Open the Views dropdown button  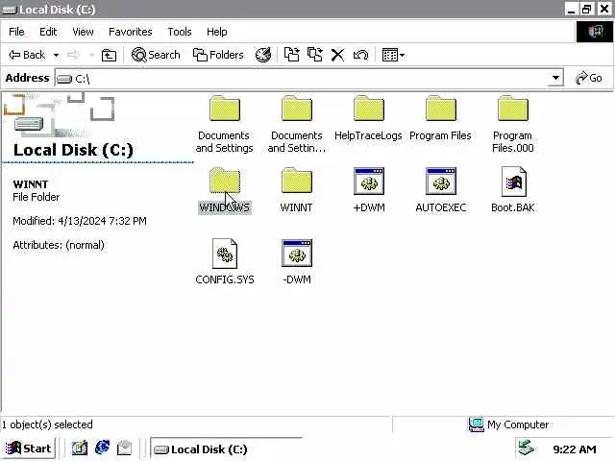[393, 55]
